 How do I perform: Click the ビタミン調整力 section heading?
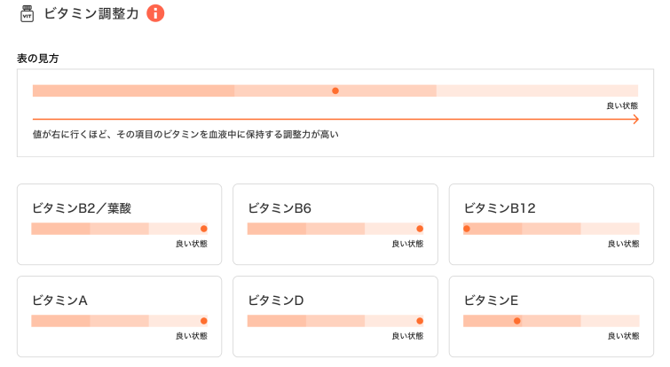[x=91, y=13]
